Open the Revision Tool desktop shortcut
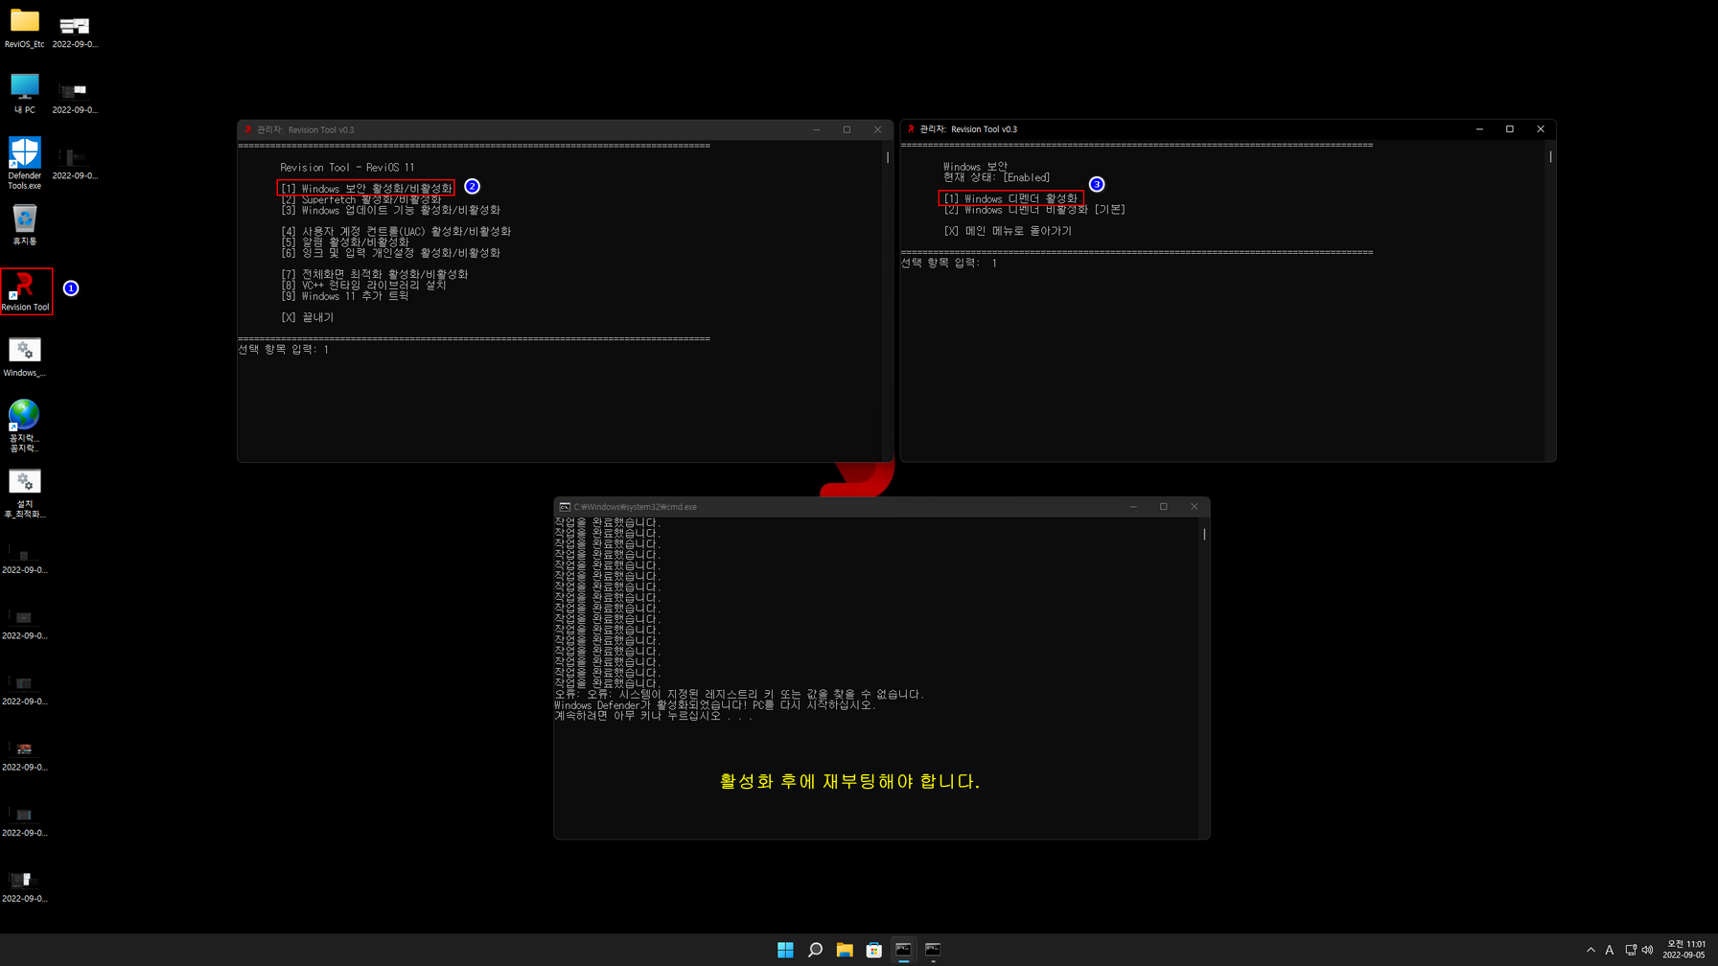This screenshot has width=1718, height=966. pyautogui.click(x=25, y=291)
